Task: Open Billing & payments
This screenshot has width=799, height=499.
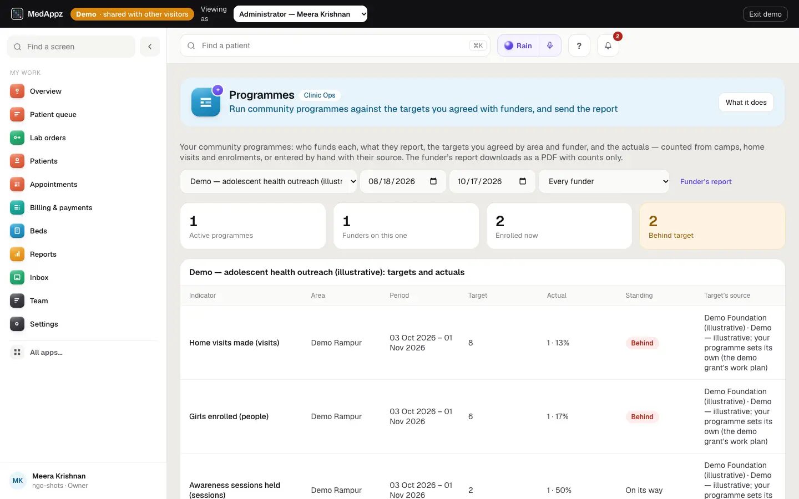Action: (83, 207)
